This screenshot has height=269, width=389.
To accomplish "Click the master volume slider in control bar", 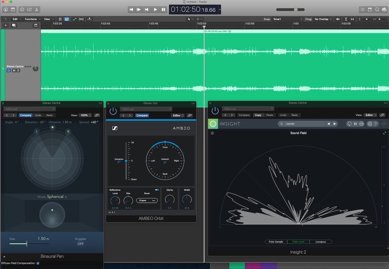I will coord(290,10).
